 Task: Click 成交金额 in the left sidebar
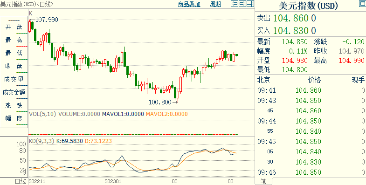click(14, 92)
